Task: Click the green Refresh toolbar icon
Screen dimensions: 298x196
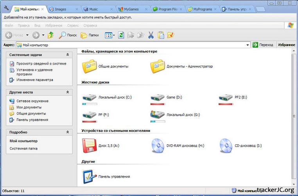Action: [x=121, y=35]
